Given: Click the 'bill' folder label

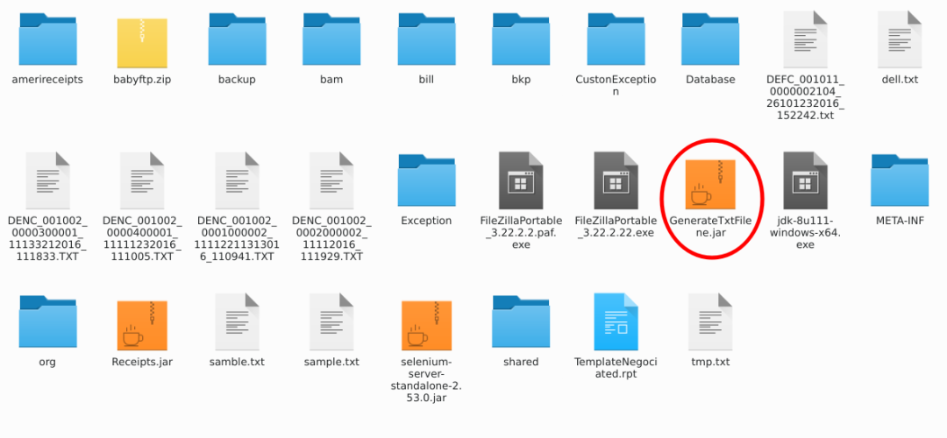Looking at the screenshot, I should pyautogui.click(x=426, y=80).
